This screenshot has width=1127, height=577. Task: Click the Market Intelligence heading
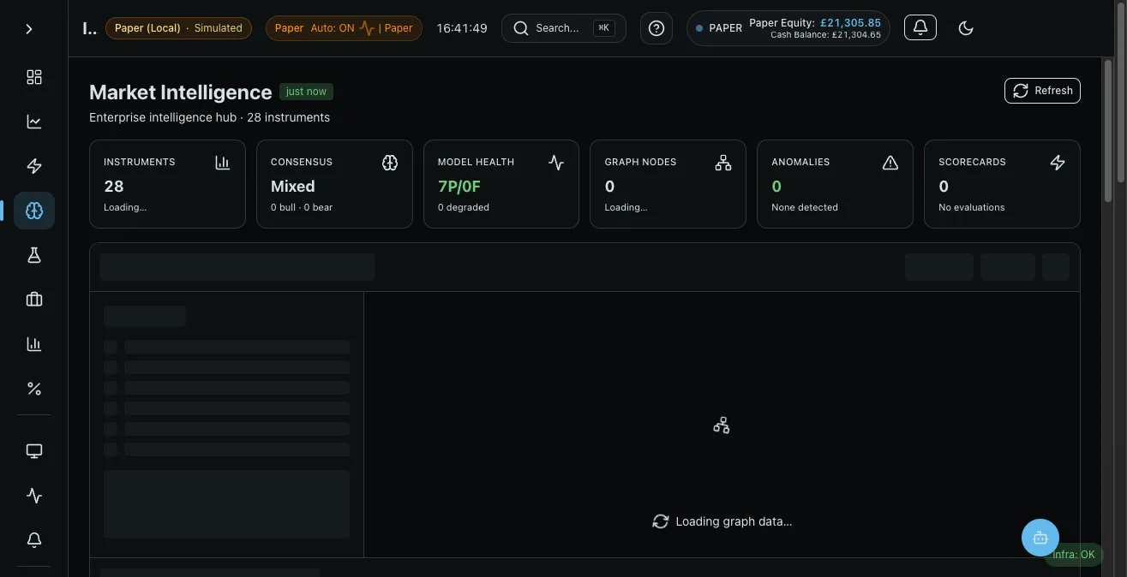point(181,92)
